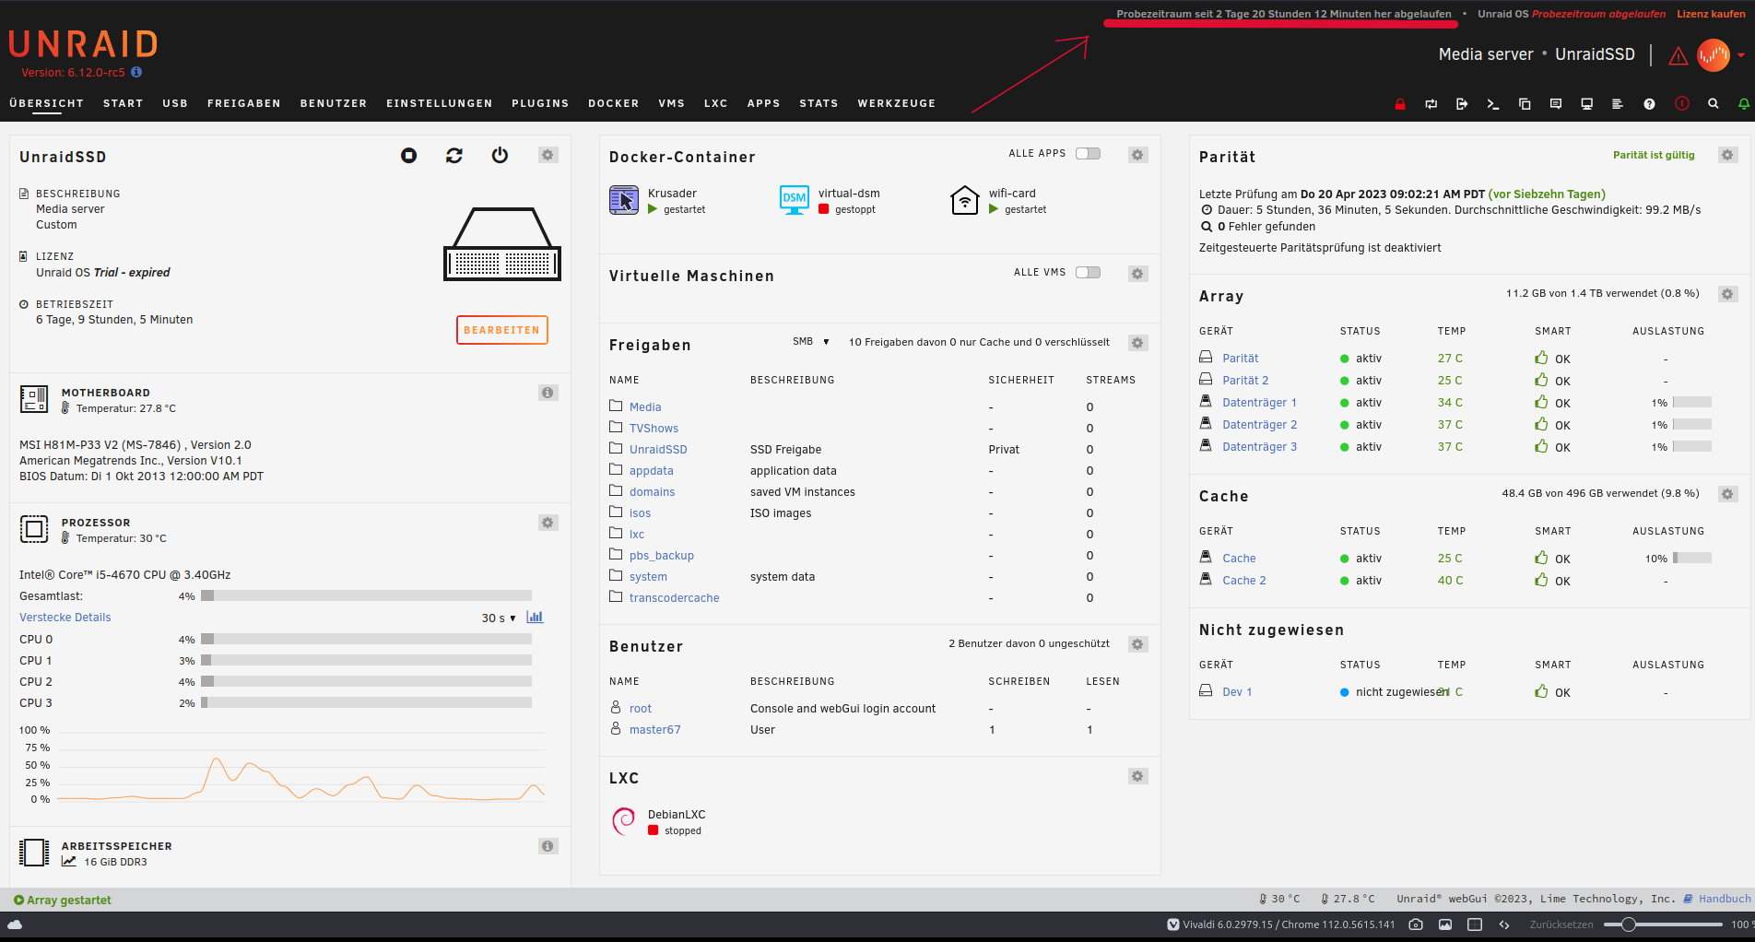Open the feedback speech bubble icon

pyautogui.click(x=1556, y=104)
